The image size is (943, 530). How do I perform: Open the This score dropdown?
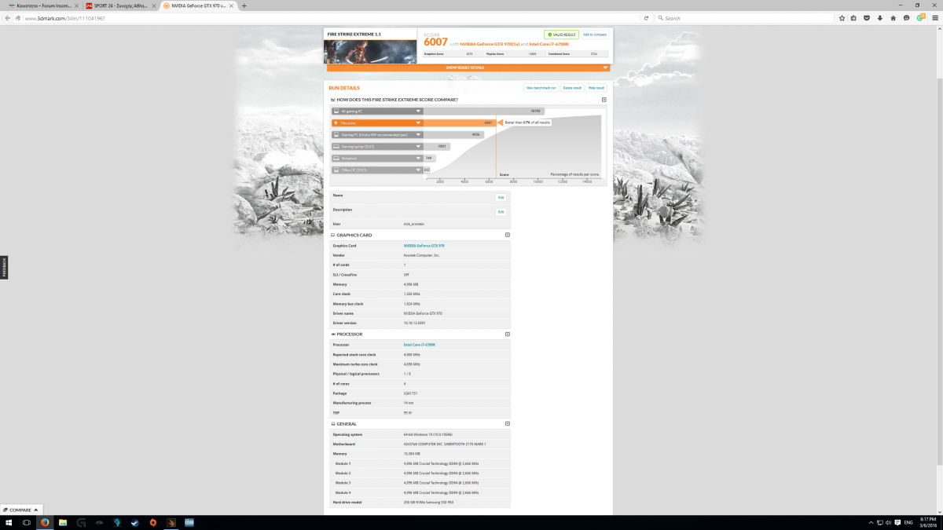[x=378, y=123]
